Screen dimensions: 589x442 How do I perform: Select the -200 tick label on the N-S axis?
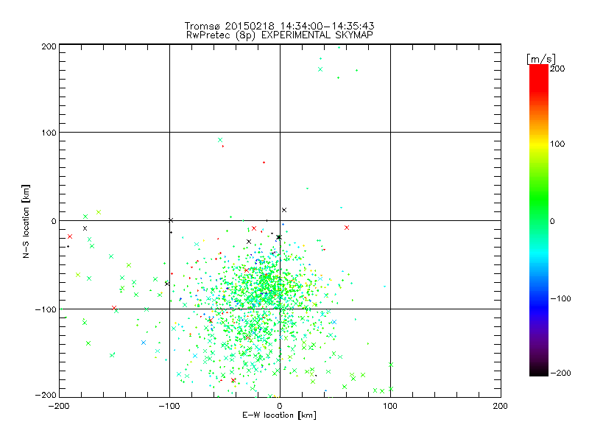tap(46, 395)
